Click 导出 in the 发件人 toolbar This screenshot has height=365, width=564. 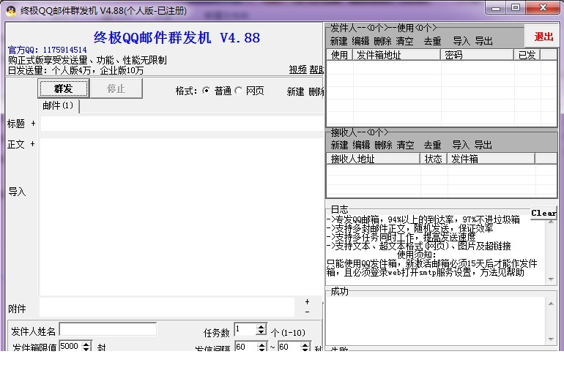click(483, 41)
